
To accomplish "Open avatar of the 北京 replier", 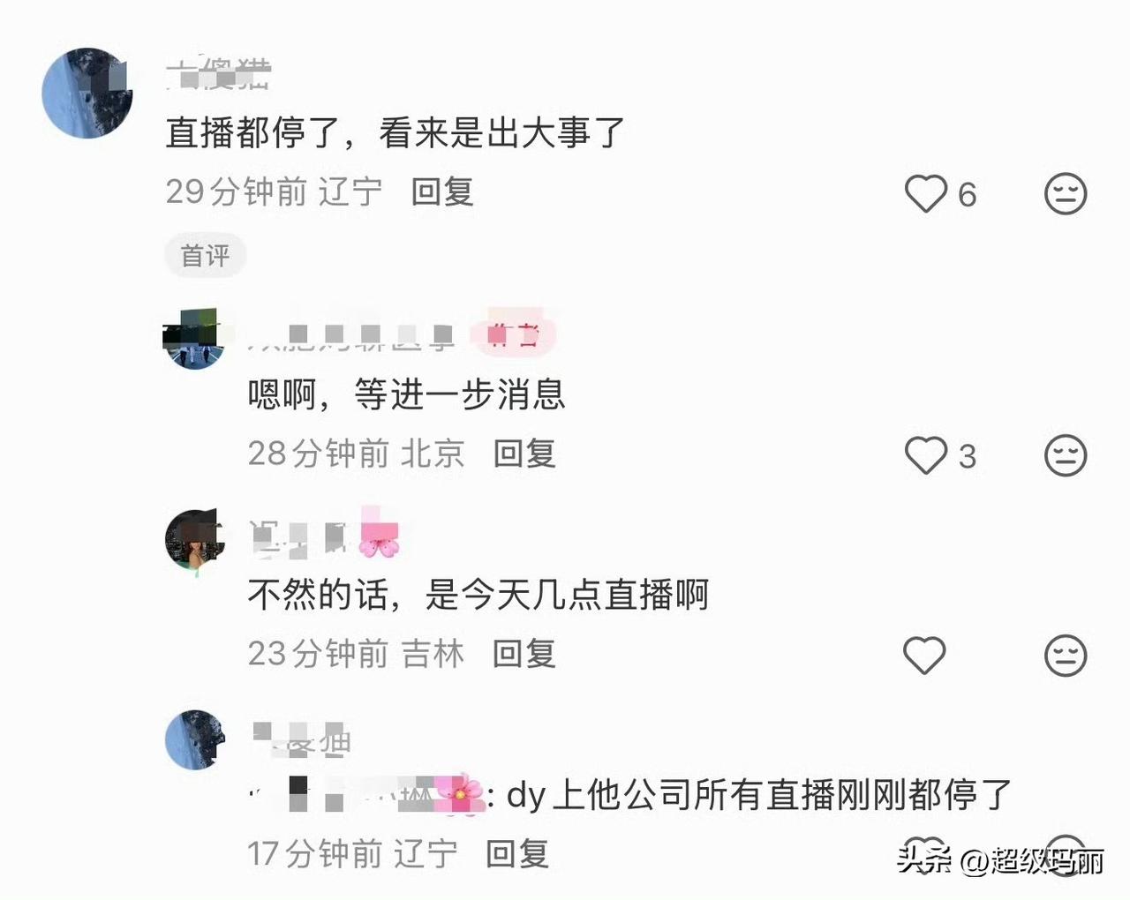I will pyautogui.click(x=194, y=339).
